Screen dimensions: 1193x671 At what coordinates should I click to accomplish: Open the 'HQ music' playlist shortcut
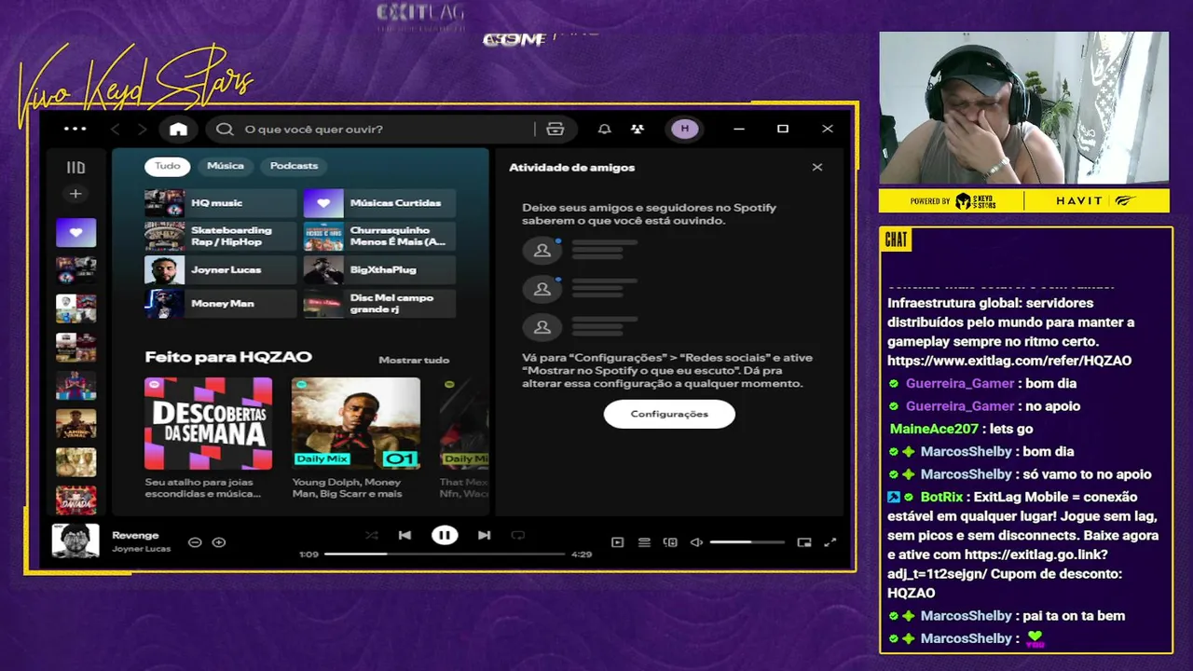(x=221, y=203)
